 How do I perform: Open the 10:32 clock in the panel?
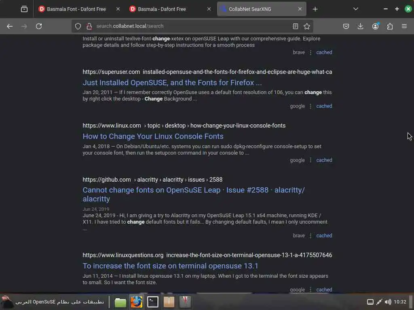click(x=400, y=302)
